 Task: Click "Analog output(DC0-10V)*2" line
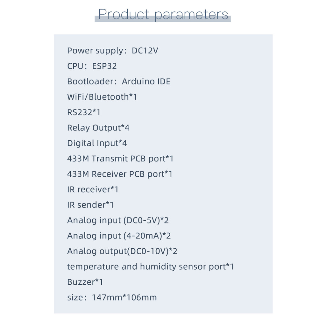click(122, 251)
